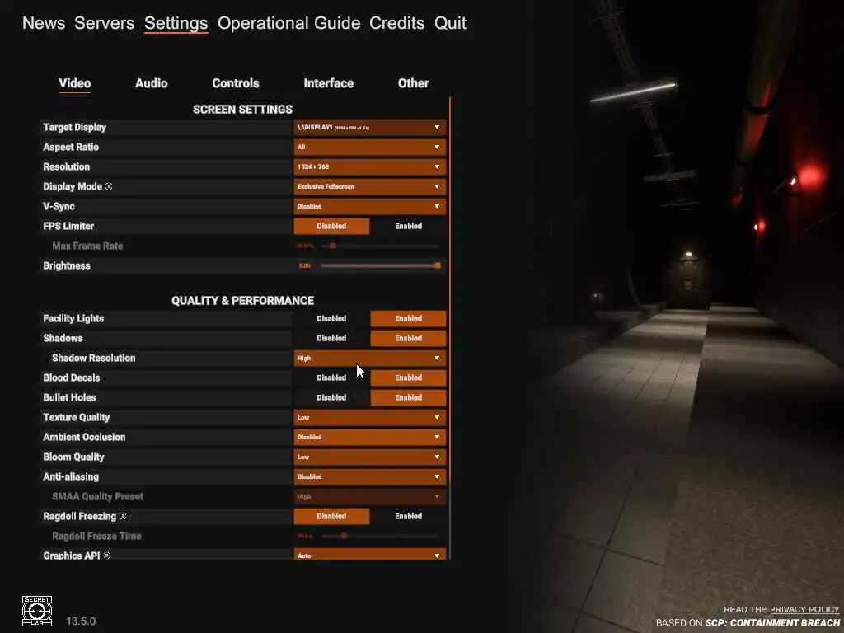Enable Facility Lights
Image resolution: width=844 pixels, height=633 pixels.
coord(408,318)
